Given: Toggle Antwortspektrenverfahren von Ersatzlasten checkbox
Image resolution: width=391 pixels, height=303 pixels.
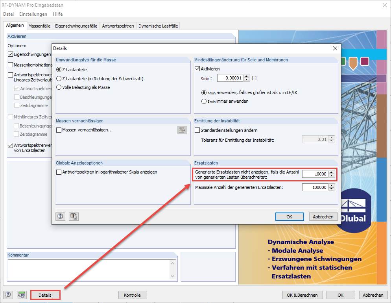Looking at the screenshot, I should pos(11,145).
